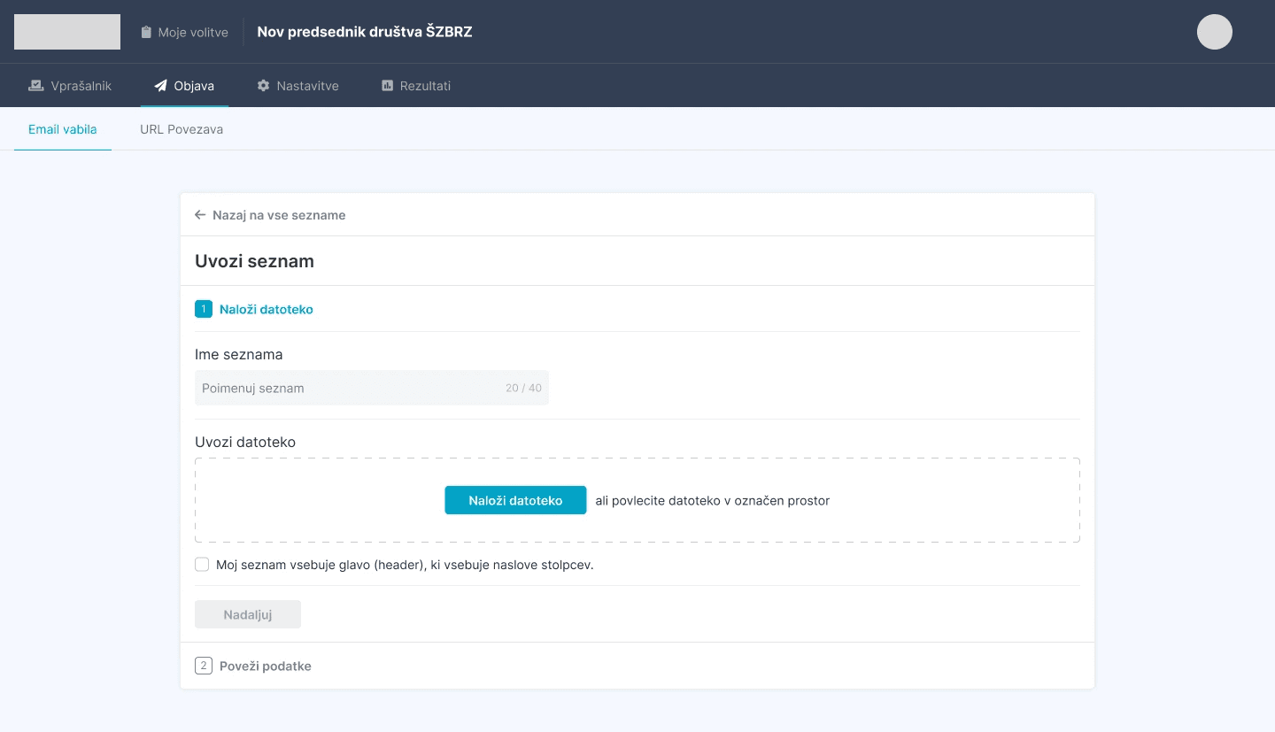The image size is (1275, 732).
Task: Click the Rezultati chart icon
Action: point(387,85)
